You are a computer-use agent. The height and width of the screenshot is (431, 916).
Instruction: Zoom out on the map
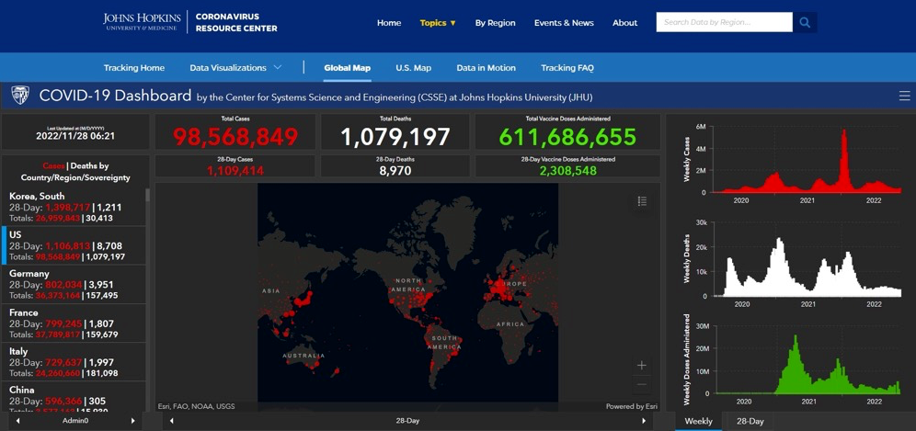point(642,385)
